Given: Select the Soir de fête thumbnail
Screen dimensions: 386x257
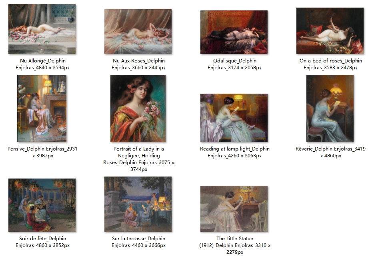Looking at the screenshot, I should [42, 205].
